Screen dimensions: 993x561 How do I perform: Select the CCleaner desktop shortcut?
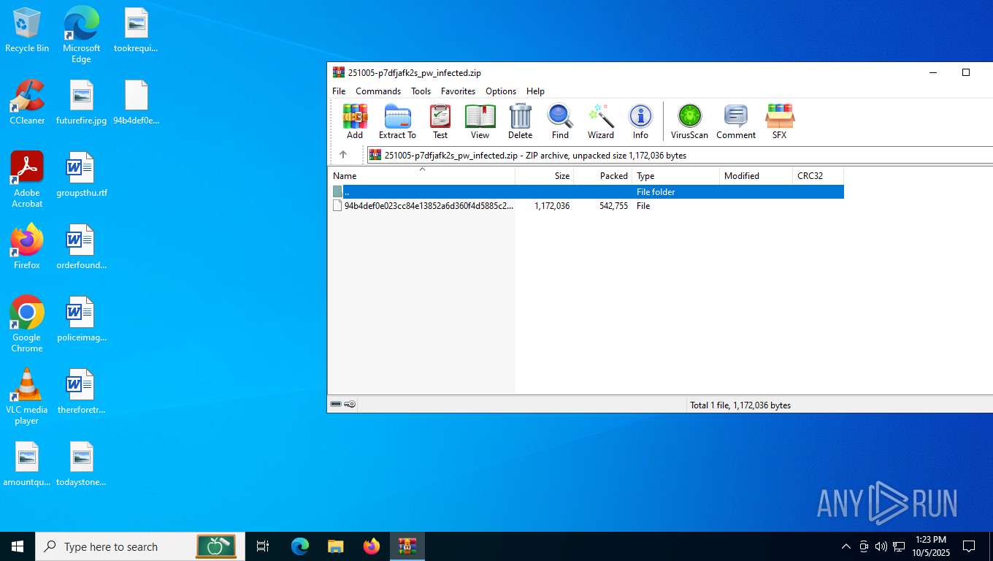(x=27, y=102)
